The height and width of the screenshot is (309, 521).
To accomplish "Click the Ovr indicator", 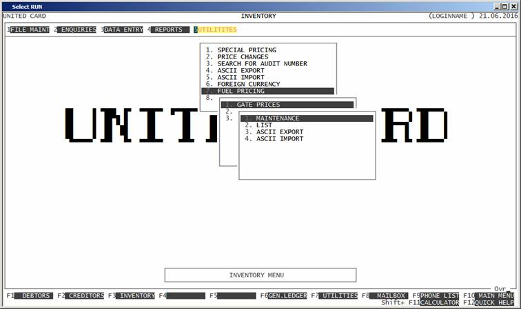I will [500, 289].
